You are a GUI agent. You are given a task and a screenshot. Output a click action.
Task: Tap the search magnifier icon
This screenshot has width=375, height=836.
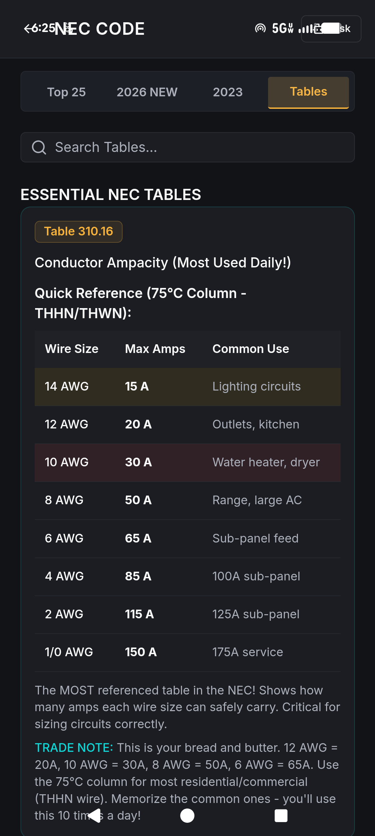39,147
